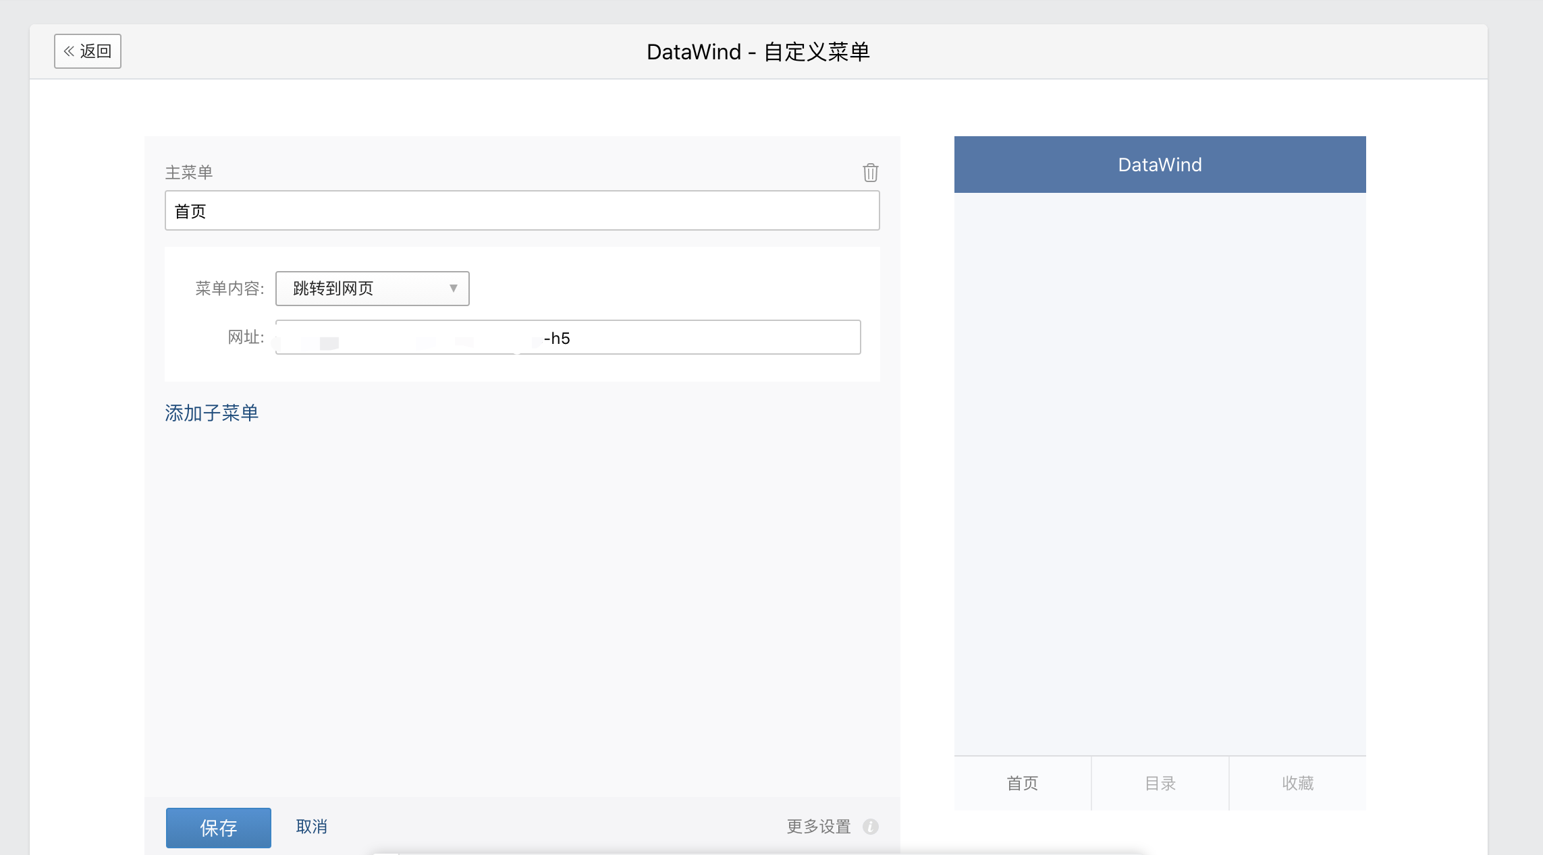Screen dimensions: 1543x855
Task: Click the info icon beside 更多设置
Action: (x=871, y=827)
